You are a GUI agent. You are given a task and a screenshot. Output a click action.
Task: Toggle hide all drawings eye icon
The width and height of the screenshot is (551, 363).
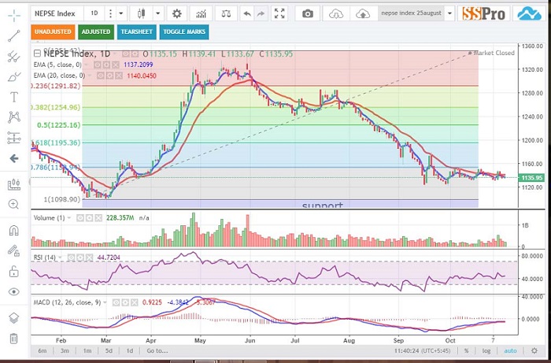pos(13,291)
